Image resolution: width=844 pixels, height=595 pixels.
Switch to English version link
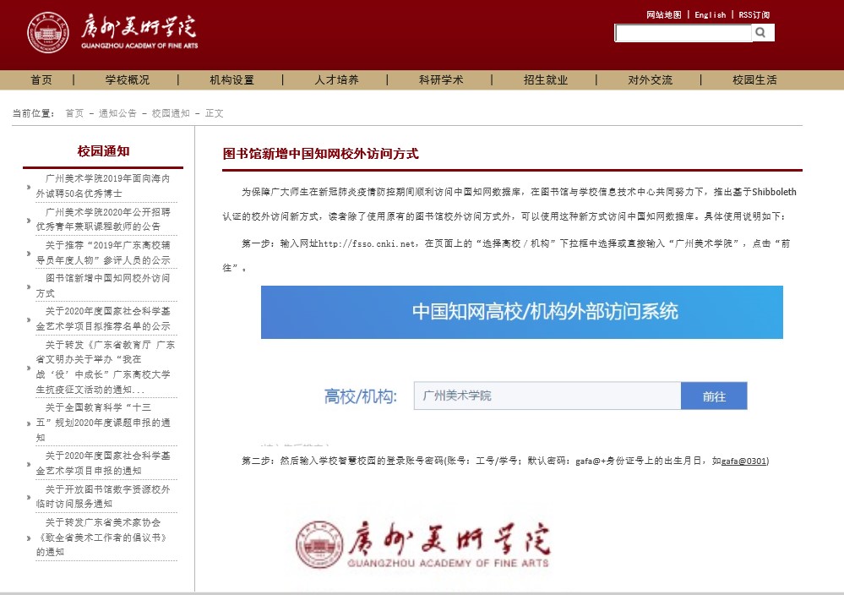[x=710, y=14]
